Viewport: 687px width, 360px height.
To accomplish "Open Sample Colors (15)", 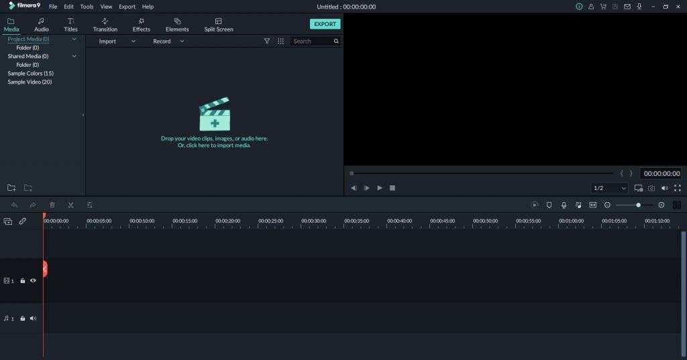I will pyautogui.click(x=31, y=74).
